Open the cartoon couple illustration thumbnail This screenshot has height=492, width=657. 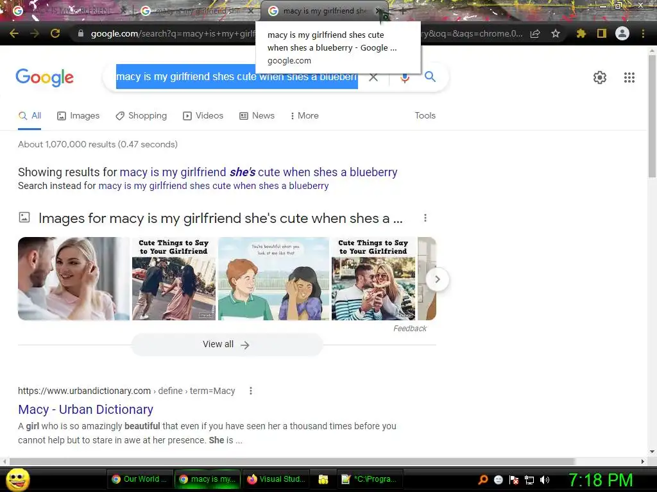click(x=273, y=279)
